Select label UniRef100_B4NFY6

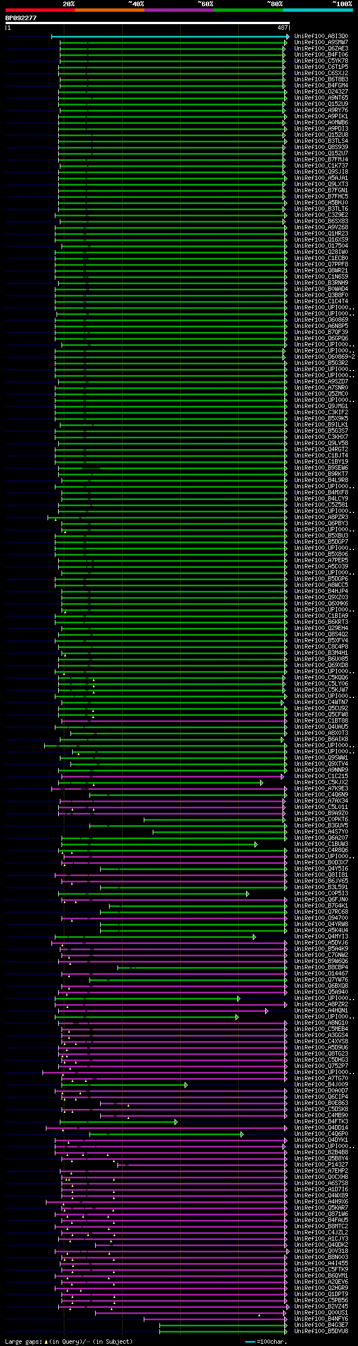point(321,1319)
